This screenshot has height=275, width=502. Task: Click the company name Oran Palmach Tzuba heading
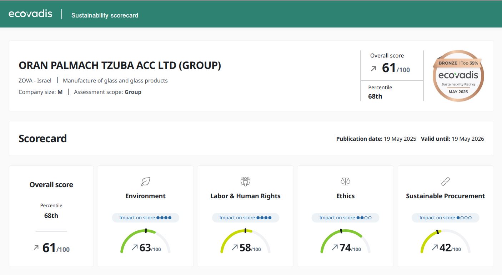[x=120, y=66]
